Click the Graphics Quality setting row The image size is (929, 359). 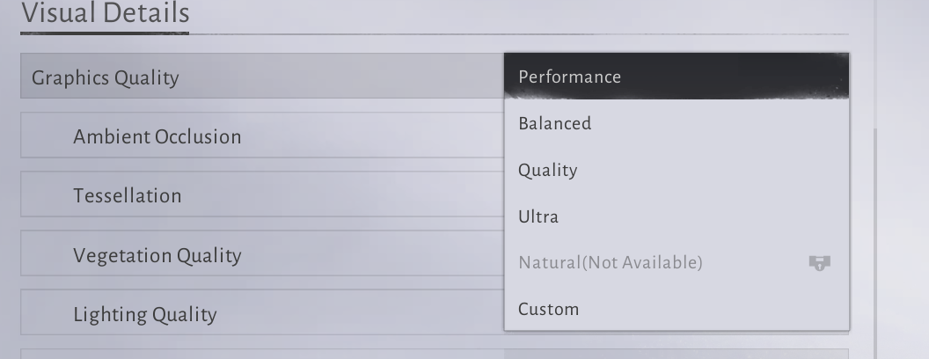[x=262, y=77]
